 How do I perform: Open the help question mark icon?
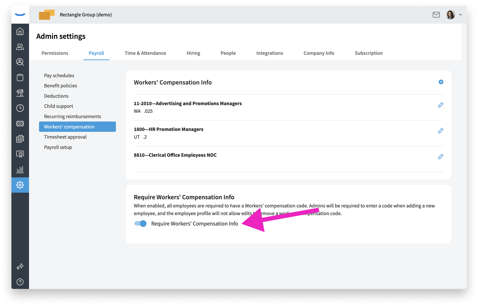click(x=20, y=282)
